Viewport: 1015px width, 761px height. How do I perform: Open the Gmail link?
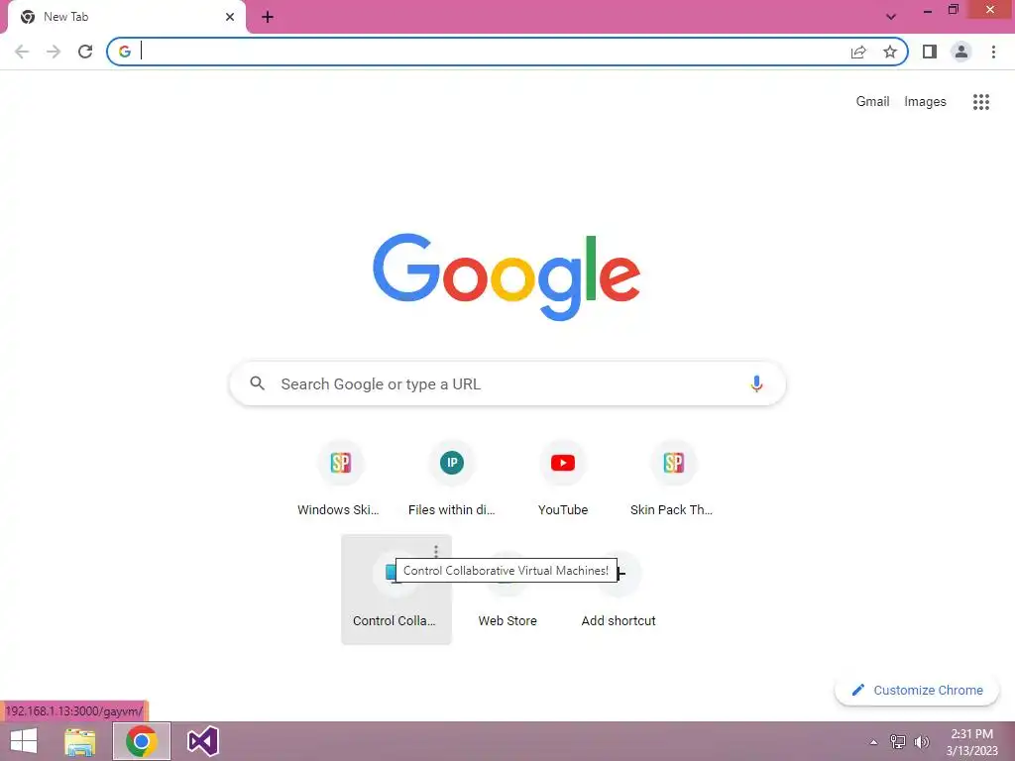tap(872, 102)
